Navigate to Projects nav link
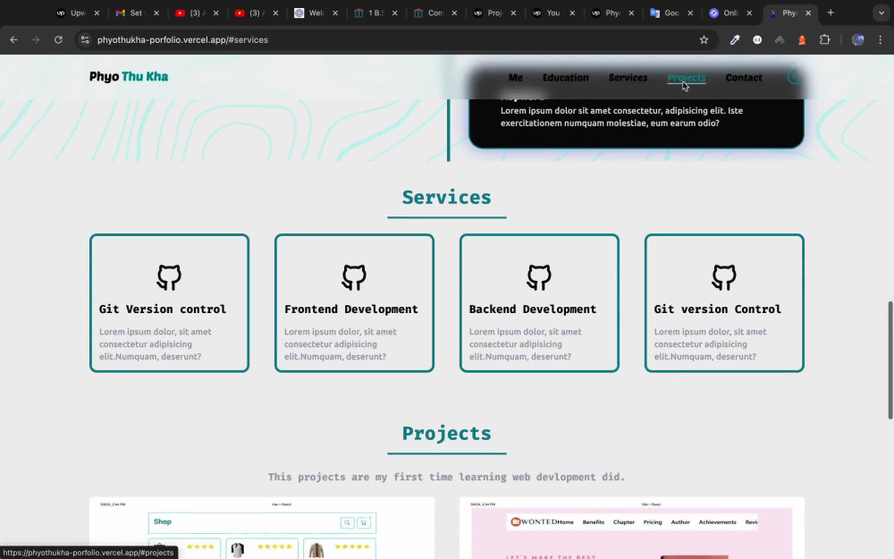The height and width of the screenshot is (559, 894). click(687, 78)
